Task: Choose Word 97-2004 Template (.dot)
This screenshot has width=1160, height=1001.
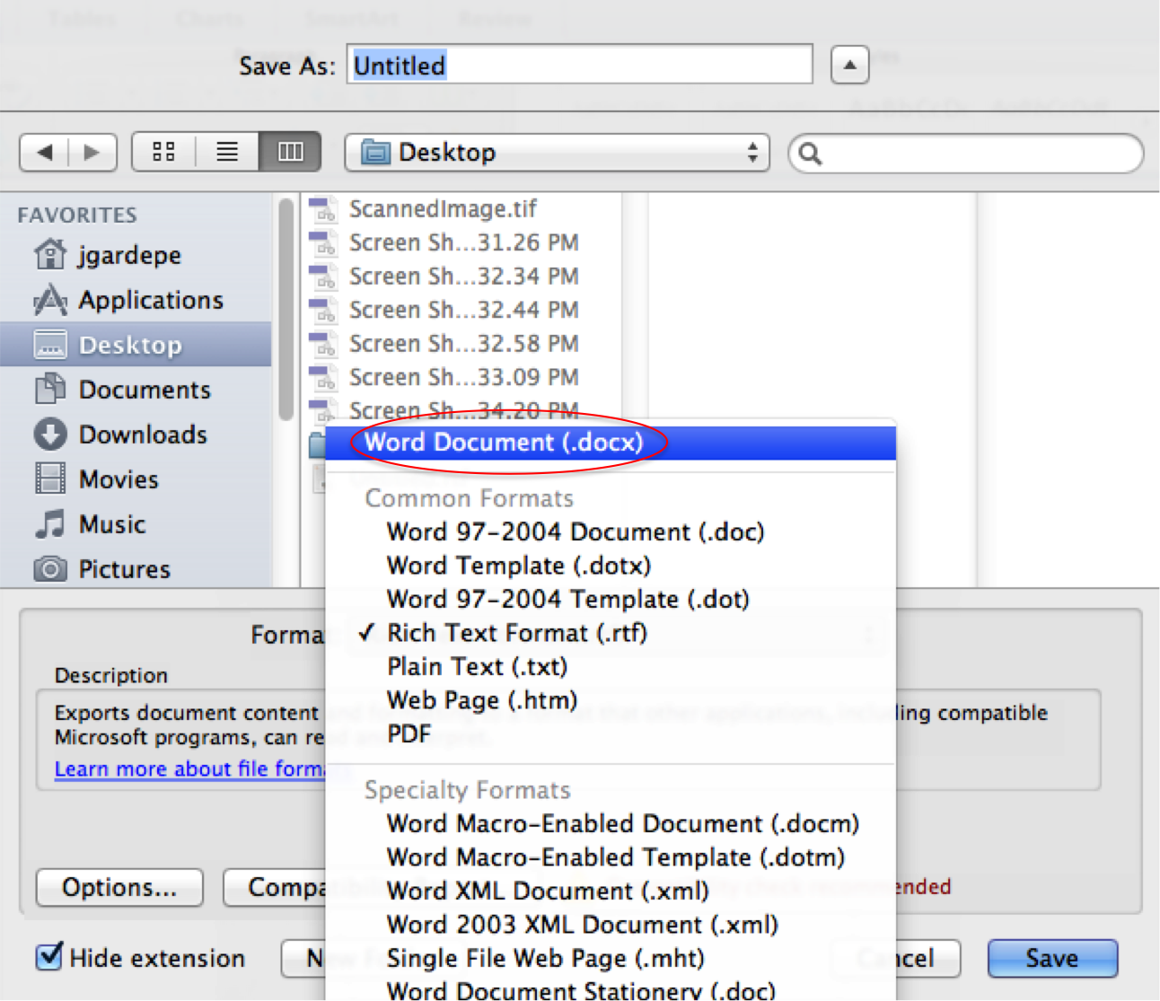Action: (x=611, y=600)
